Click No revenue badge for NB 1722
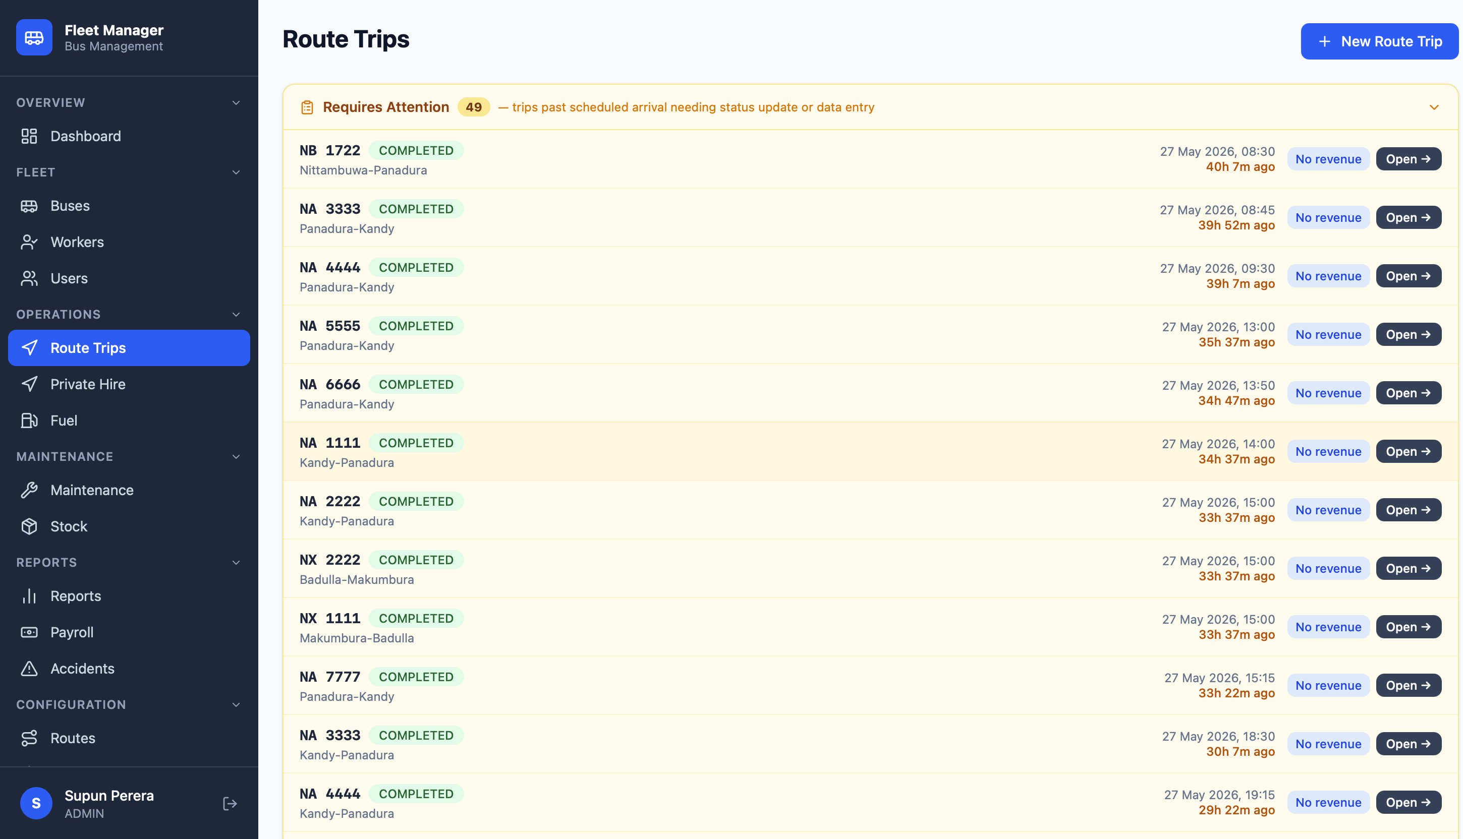 pos(1328,159)
